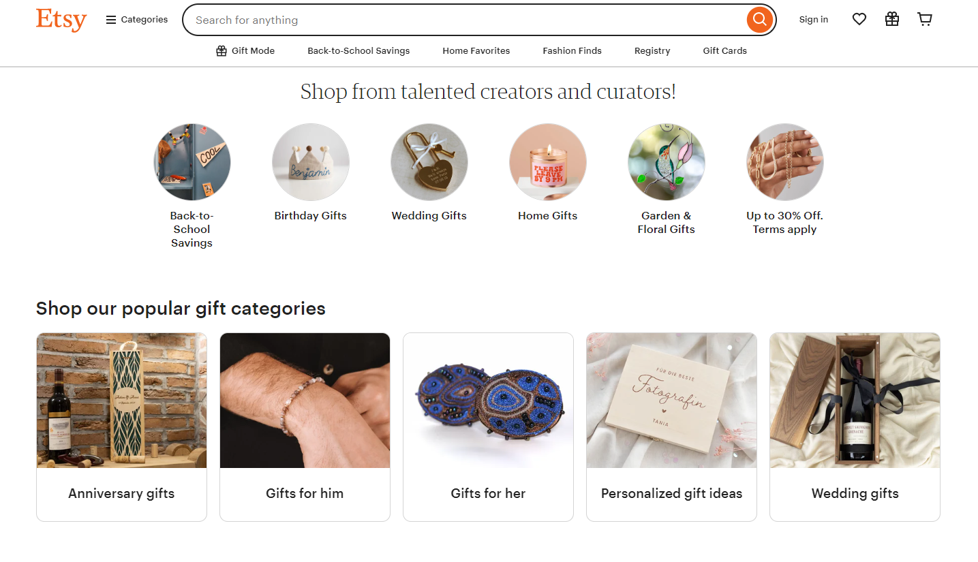The image size is (978, 562).
Task: Select the Gift Mode gift icon
Action: [x=220, y=50]
